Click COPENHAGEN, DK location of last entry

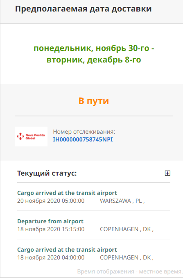point(127,257)
